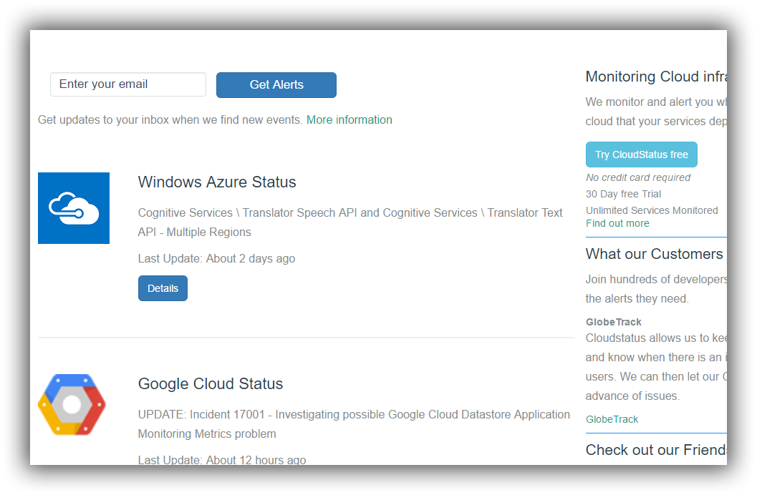Click Azure's 'Last Update: About 2 days ago'
Screen dimensions: 757x495
pos(216,259)
